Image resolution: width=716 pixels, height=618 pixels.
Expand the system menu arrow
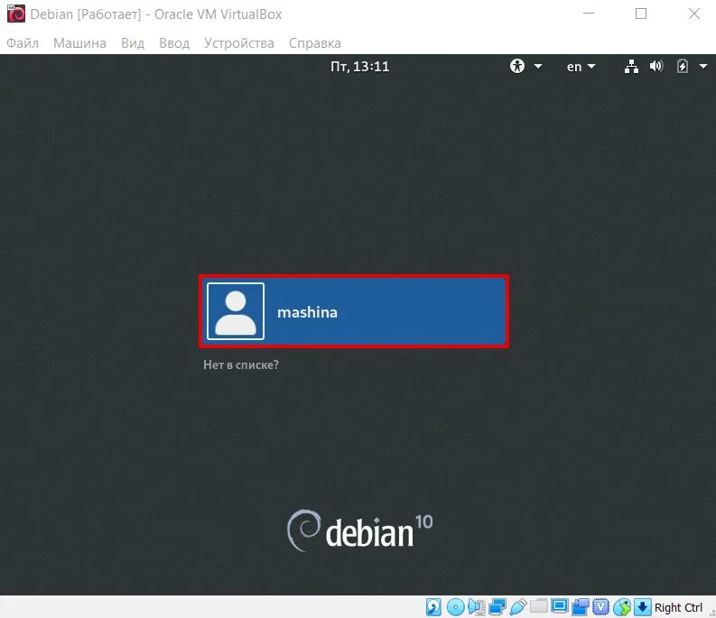coord(703,67)
